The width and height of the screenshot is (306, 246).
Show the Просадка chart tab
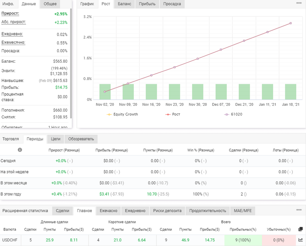(x=172, y=4)
